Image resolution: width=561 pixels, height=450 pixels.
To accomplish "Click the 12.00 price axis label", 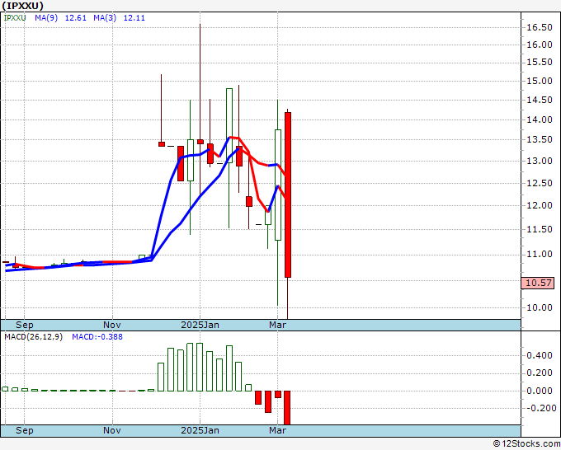I will click(x=540, y=205).
